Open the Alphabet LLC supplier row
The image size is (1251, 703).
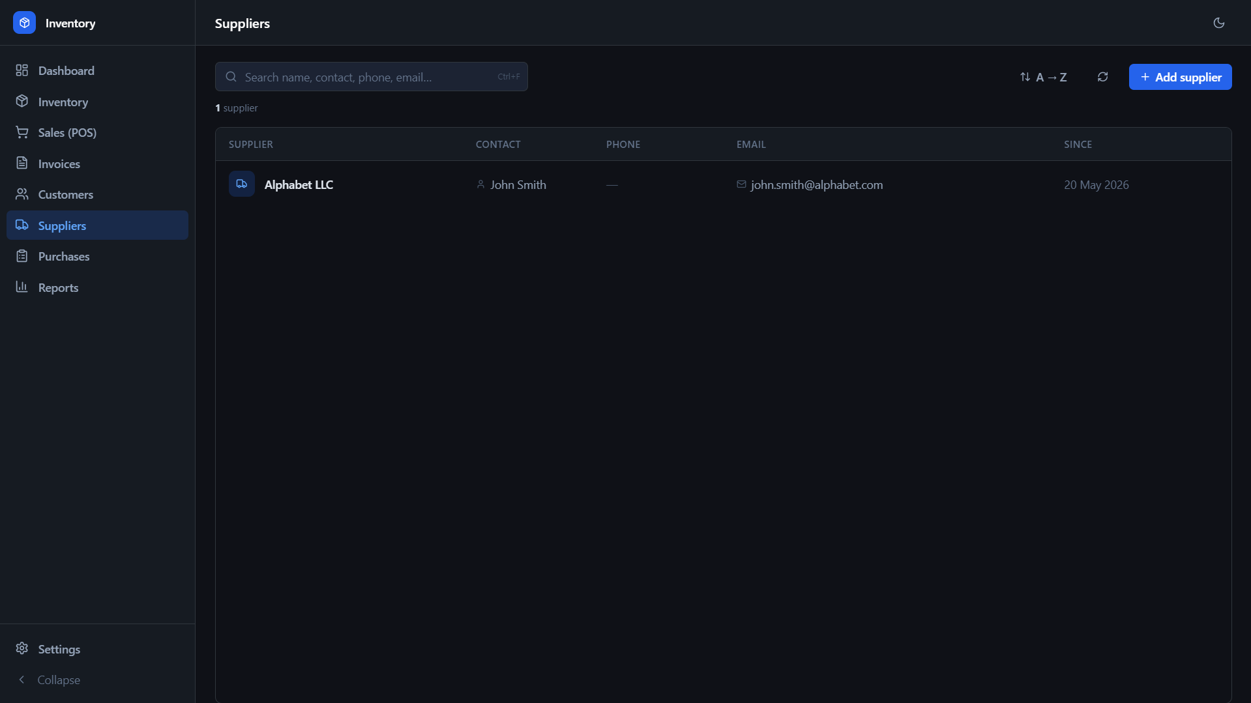723,184
